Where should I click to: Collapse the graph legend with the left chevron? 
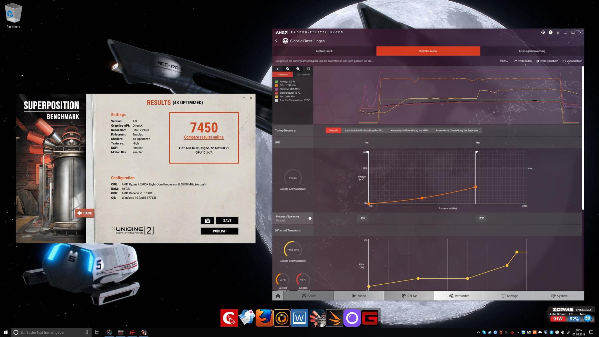point(278,69)
